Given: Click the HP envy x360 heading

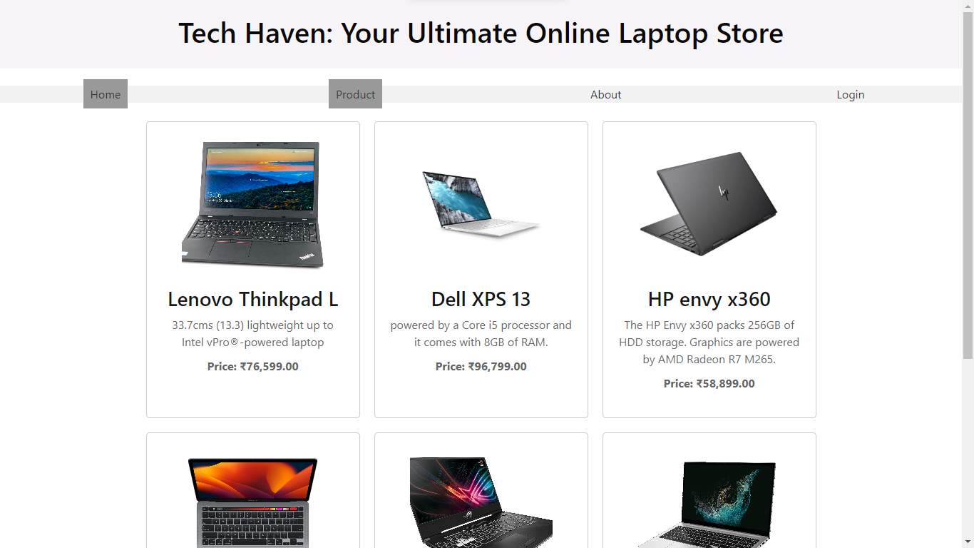Looking at the screenshot, I should (709, 299).
